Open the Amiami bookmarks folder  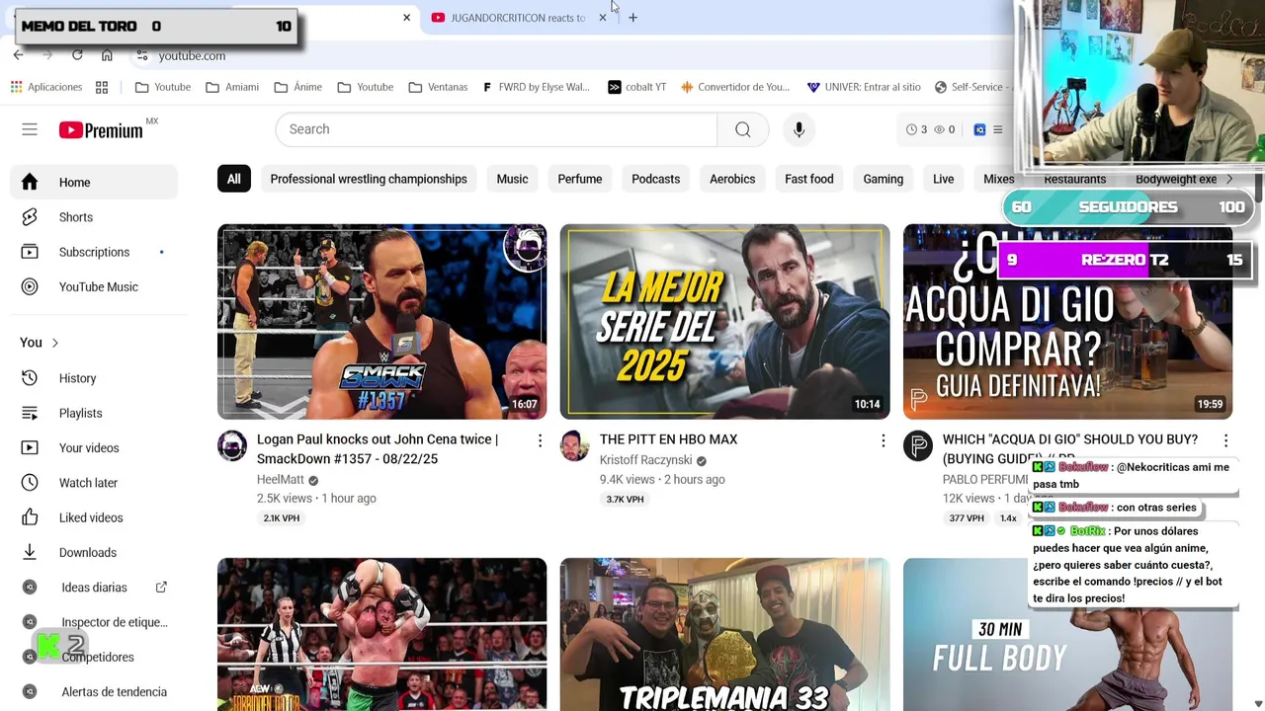(232, 87)
